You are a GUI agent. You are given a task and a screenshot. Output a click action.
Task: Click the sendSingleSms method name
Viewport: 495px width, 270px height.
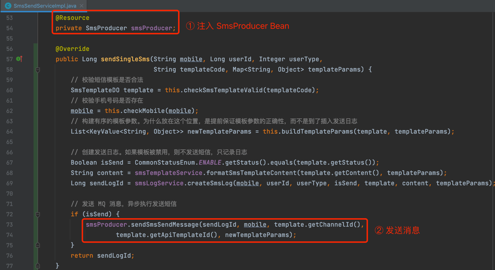tap(125, 59)
